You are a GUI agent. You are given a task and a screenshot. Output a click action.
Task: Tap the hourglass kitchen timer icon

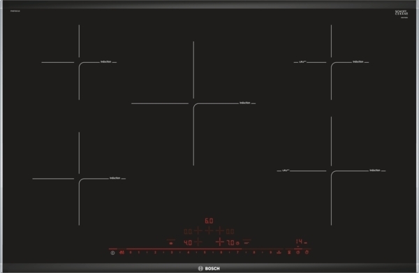pos(289,252)
